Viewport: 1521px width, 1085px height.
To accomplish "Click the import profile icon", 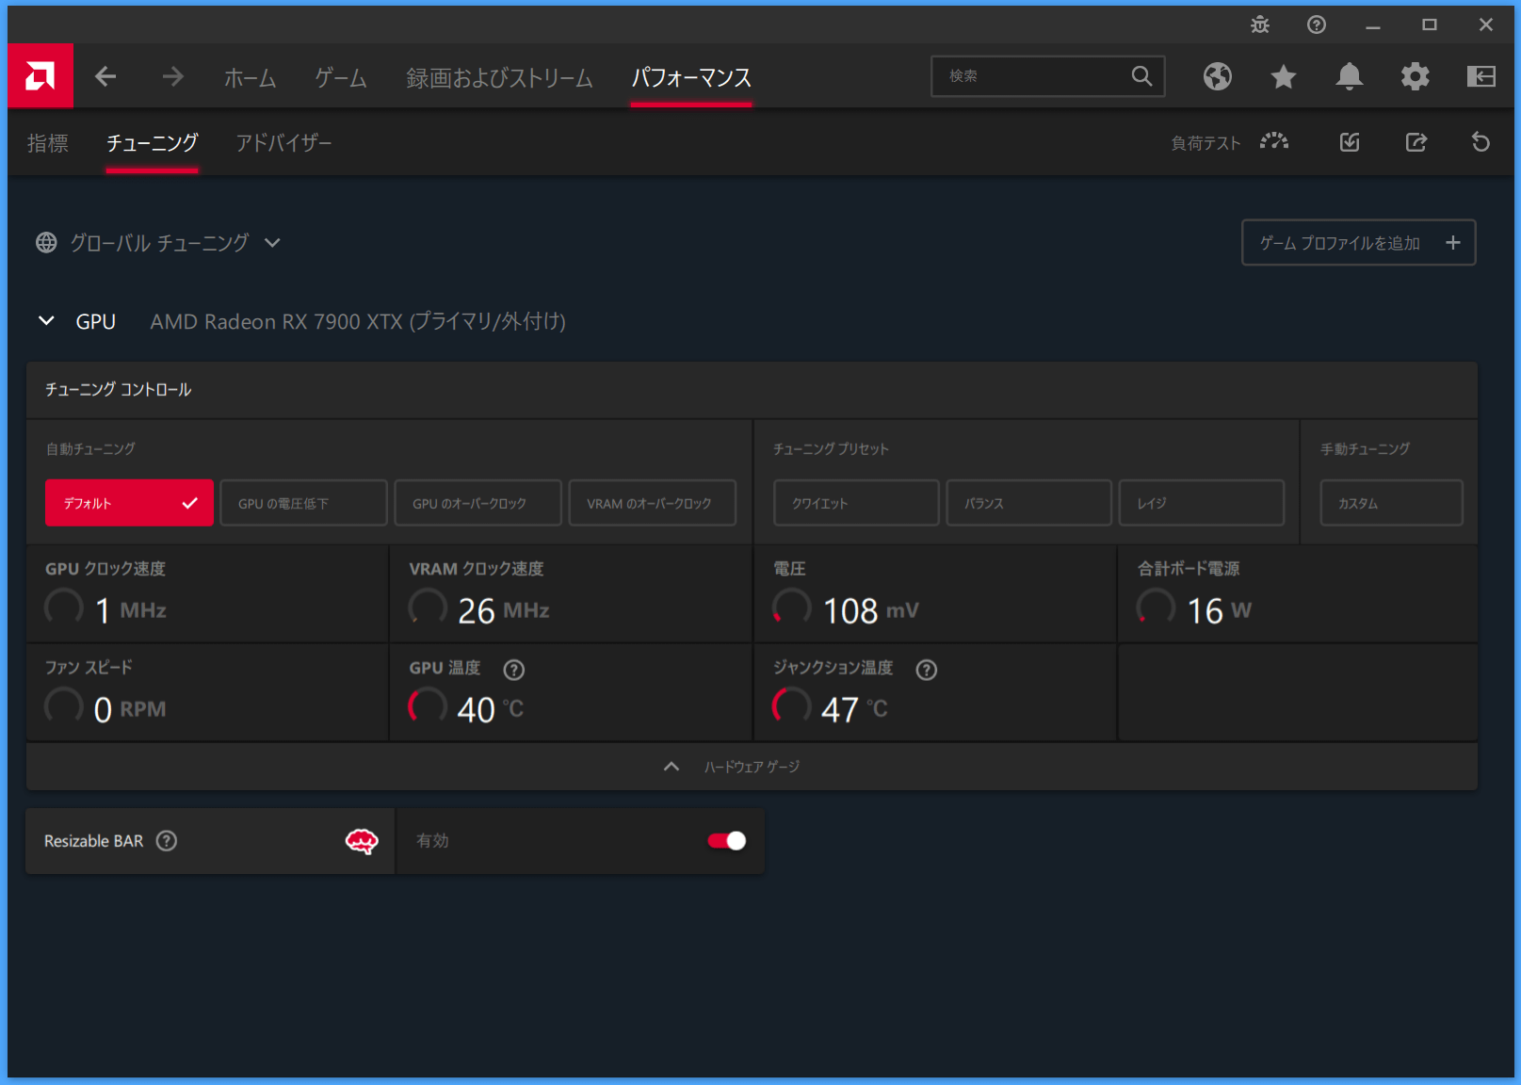I will [x=1350, y=142].
